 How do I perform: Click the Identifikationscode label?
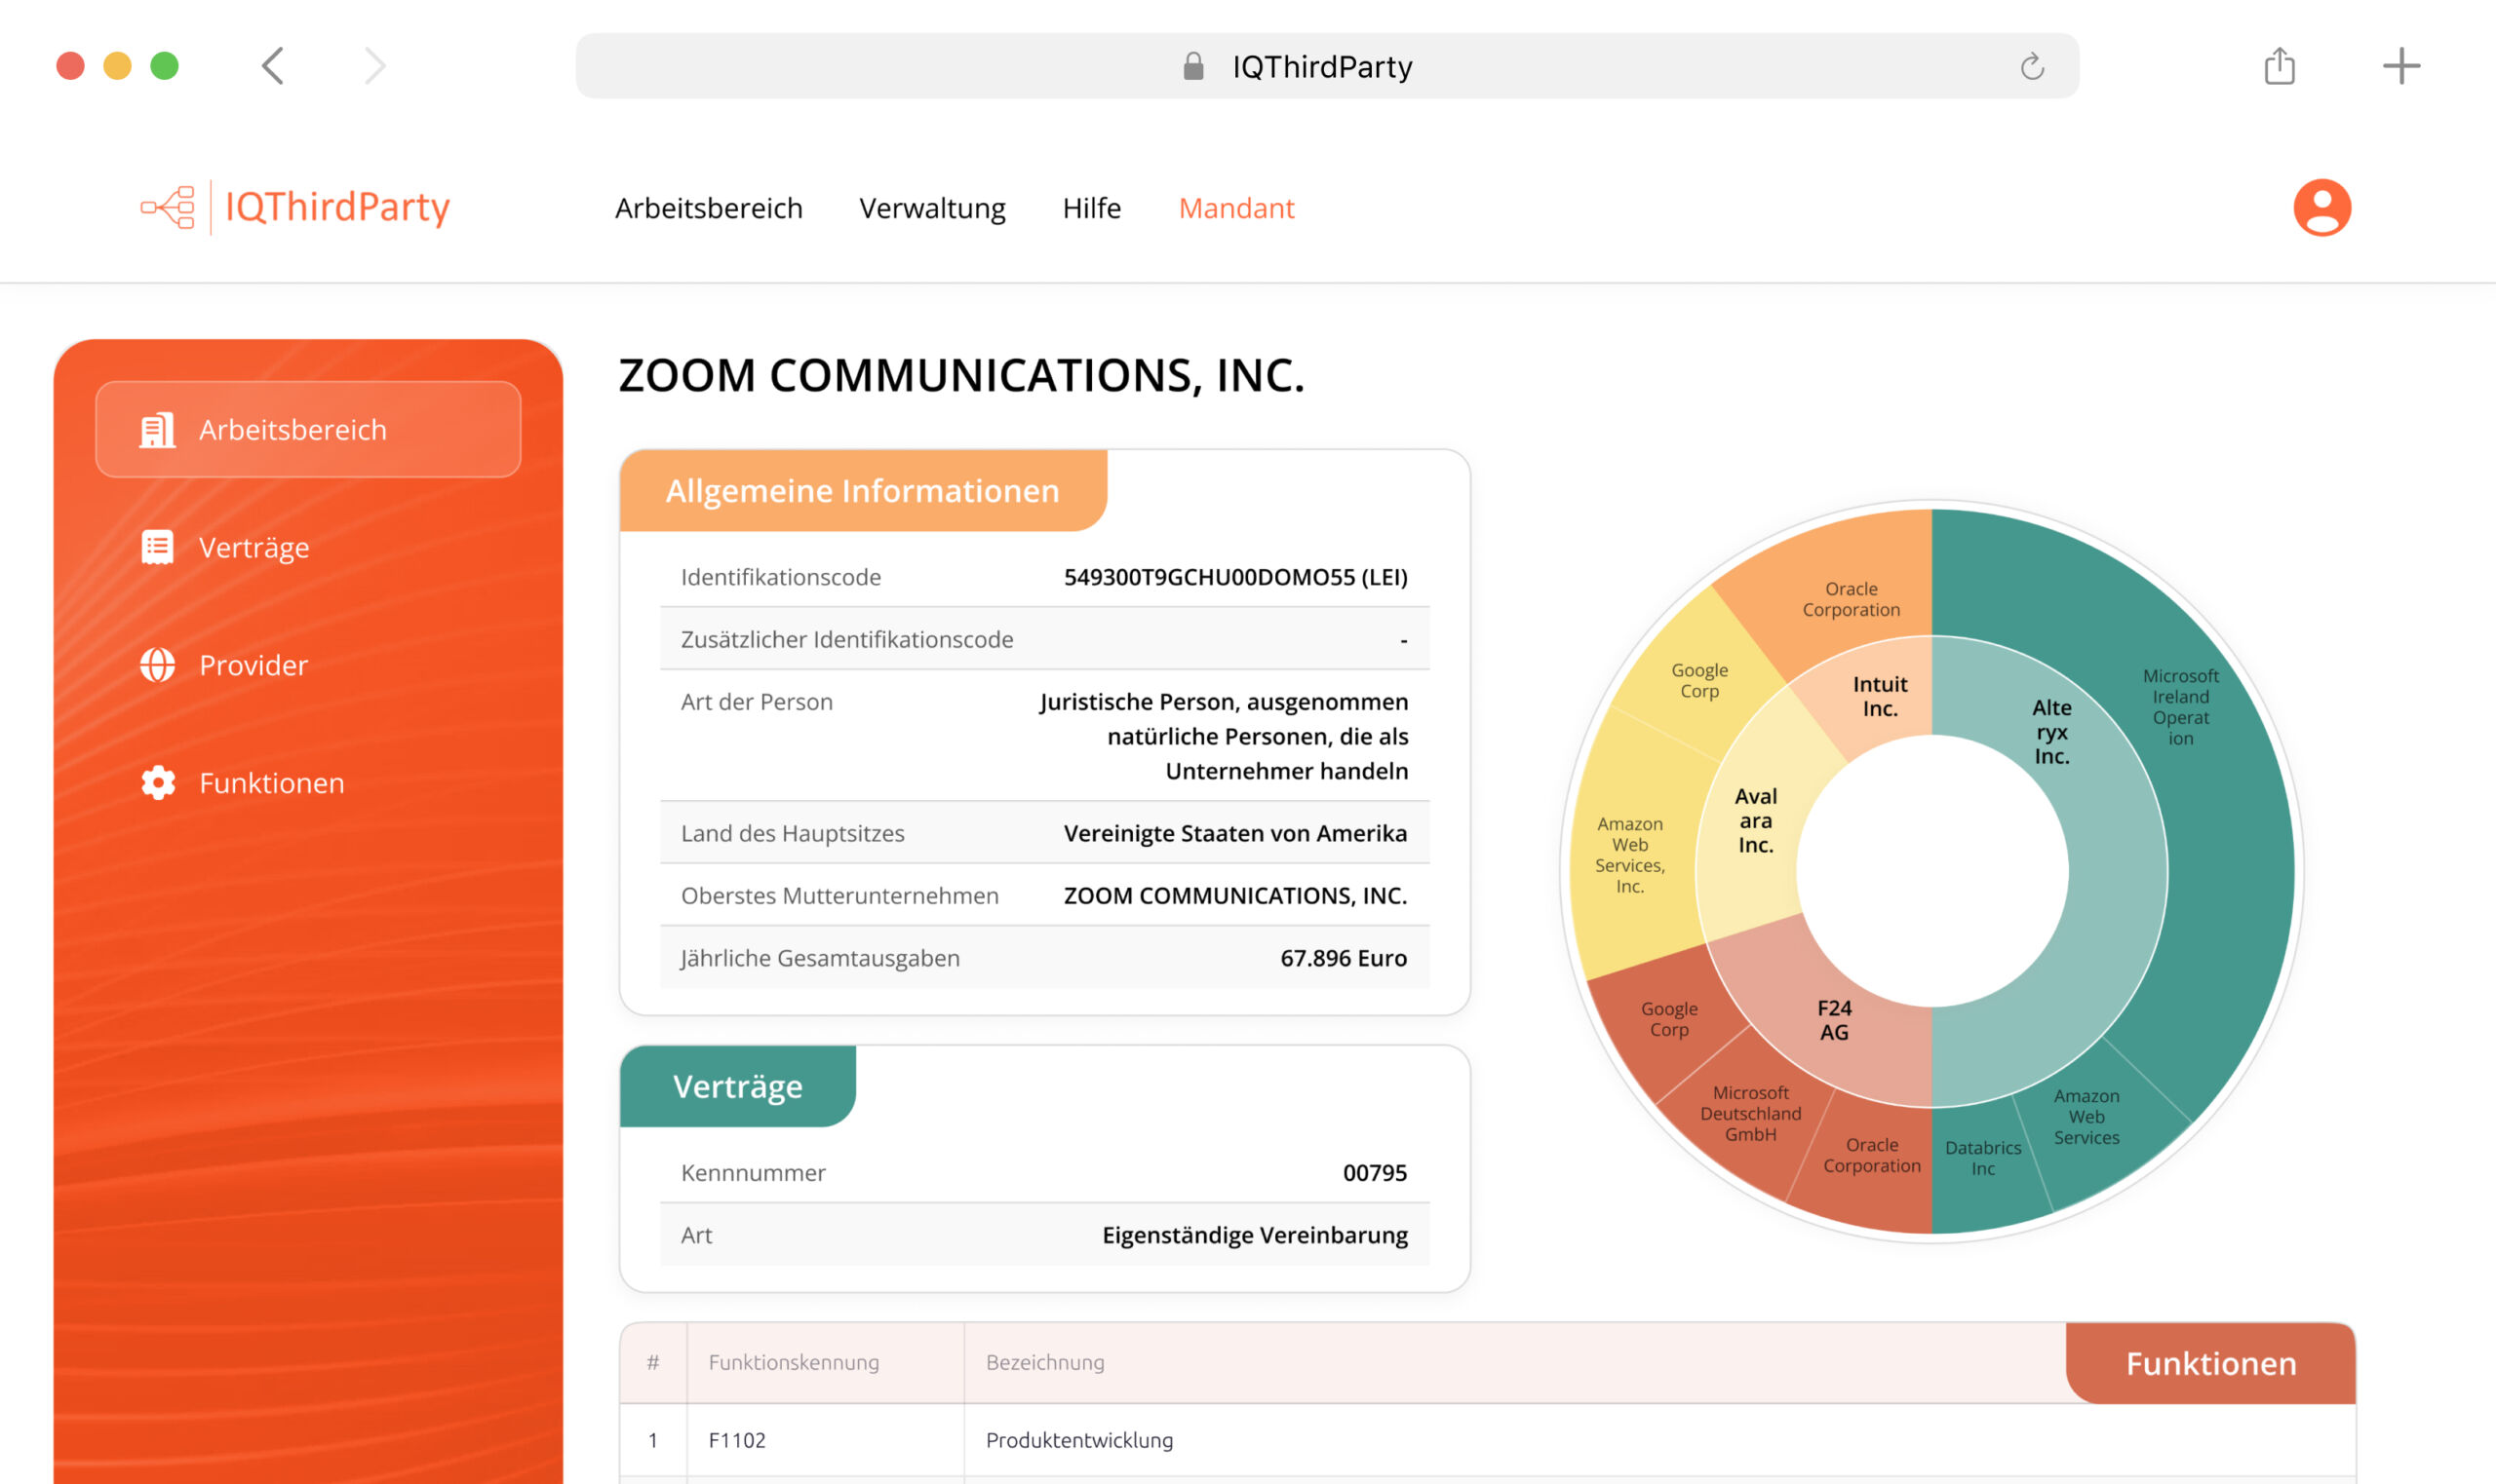780,577
